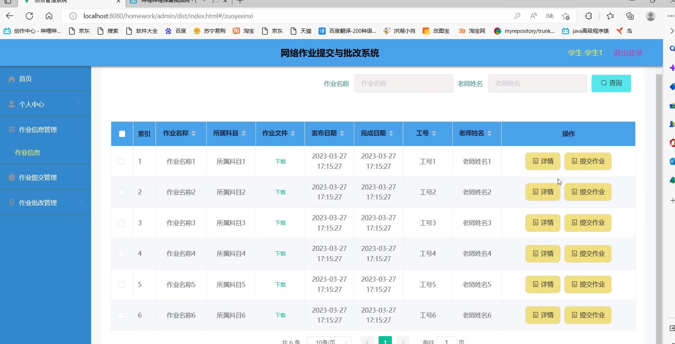
Task: Open the saved passwords key icon
Action: pos(517,16)
